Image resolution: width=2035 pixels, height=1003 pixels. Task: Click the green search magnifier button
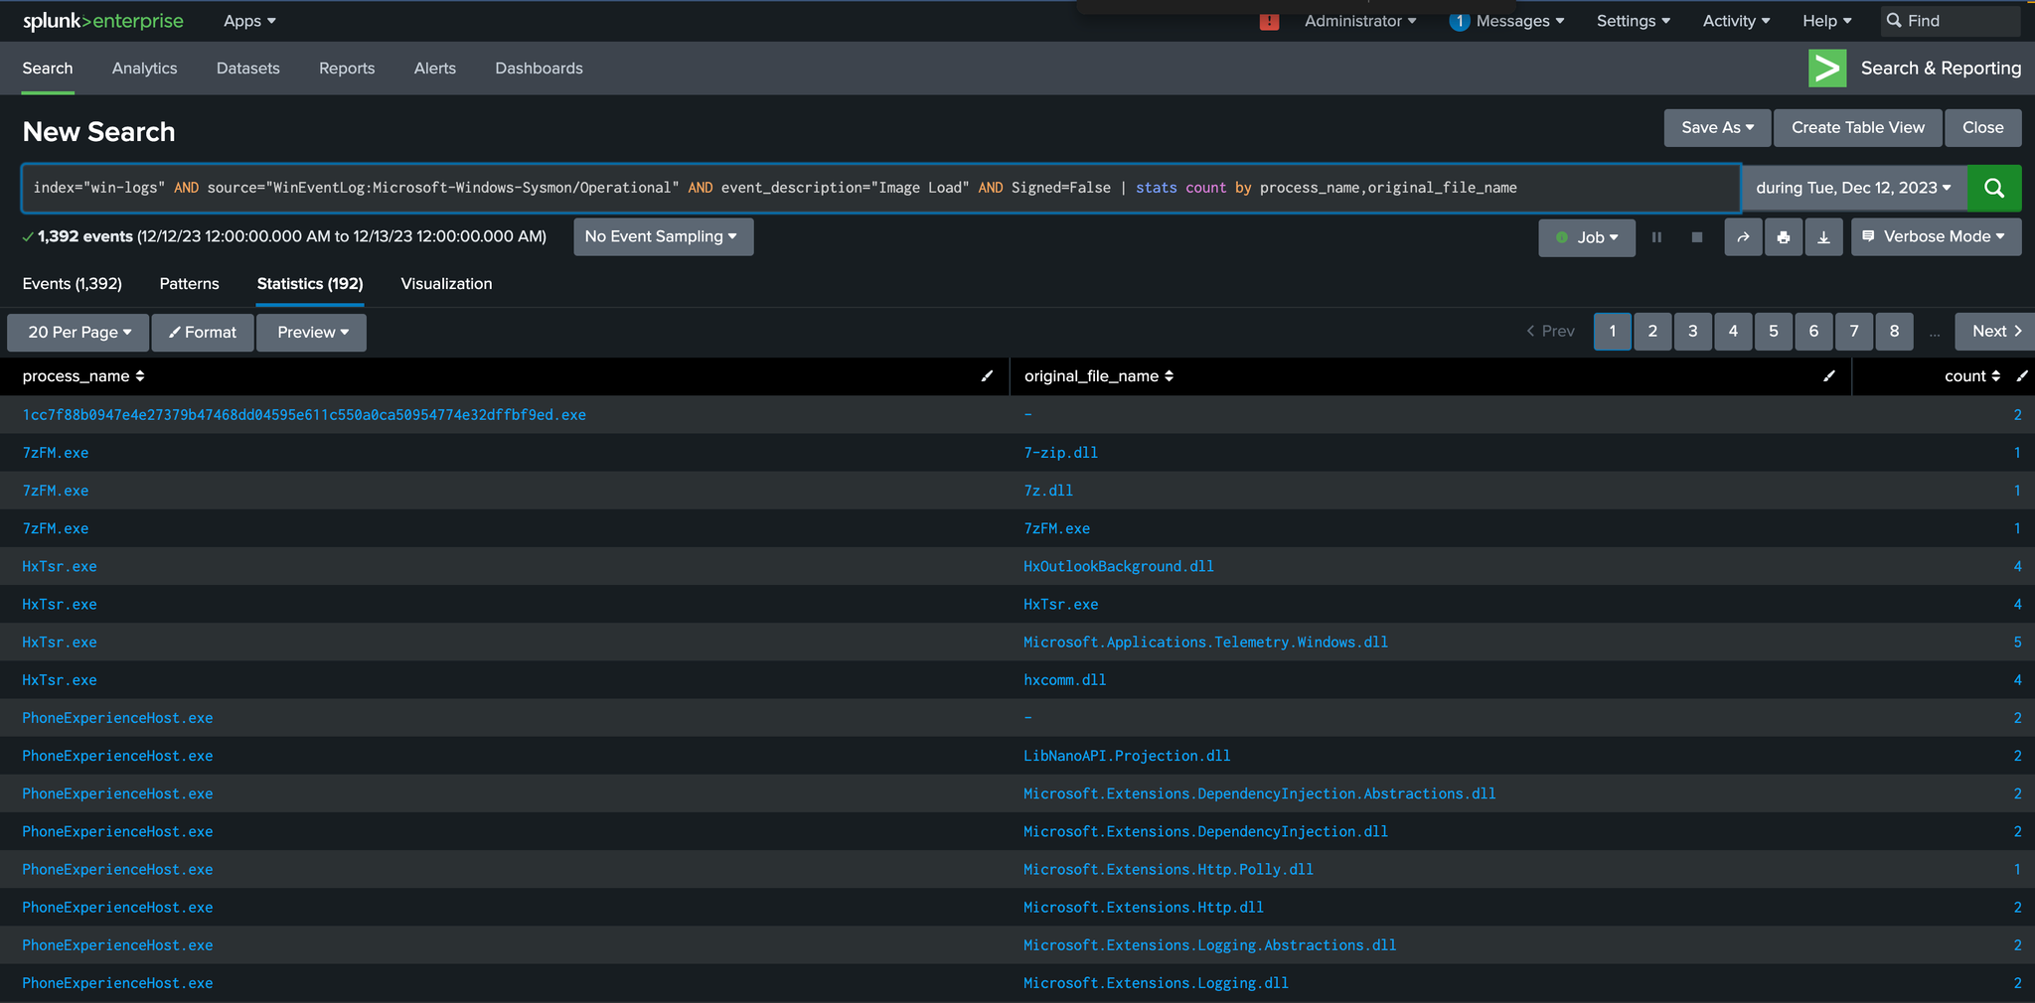click(1993, 188)
